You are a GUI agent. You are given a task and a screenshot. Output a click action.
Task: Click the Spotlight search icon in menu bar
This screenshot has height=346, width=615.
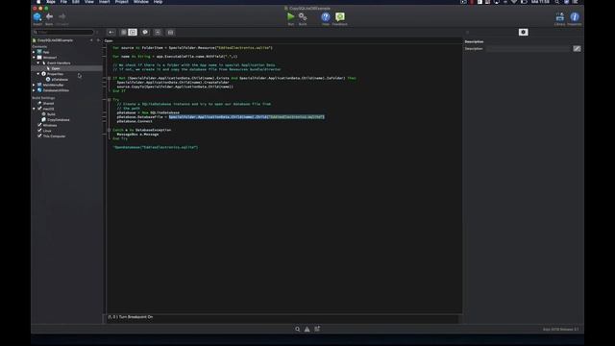click(x=557, y=2)
